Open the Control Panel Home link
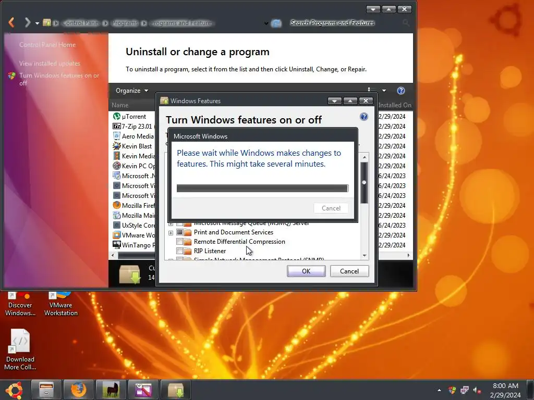Image resolution: width=534 pixels, height=400 pixels. 47,45
